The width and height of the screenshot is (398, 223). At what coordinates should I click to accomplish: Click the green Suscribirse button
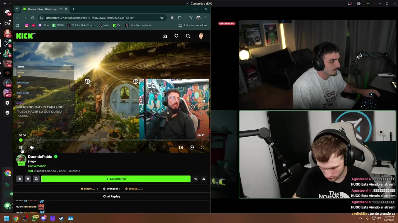[x=116, y=179]
